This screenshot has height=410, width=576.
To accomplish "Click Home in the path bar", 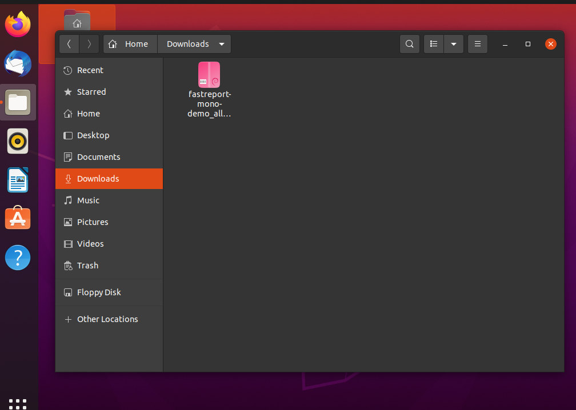I will click(x=130, y=44).
